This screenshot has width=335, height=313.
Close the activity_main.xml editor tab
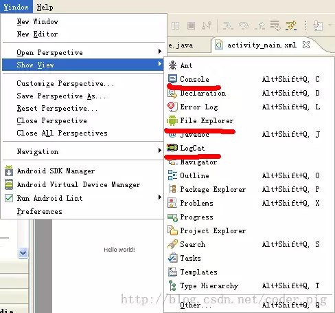tap(306, 45)
